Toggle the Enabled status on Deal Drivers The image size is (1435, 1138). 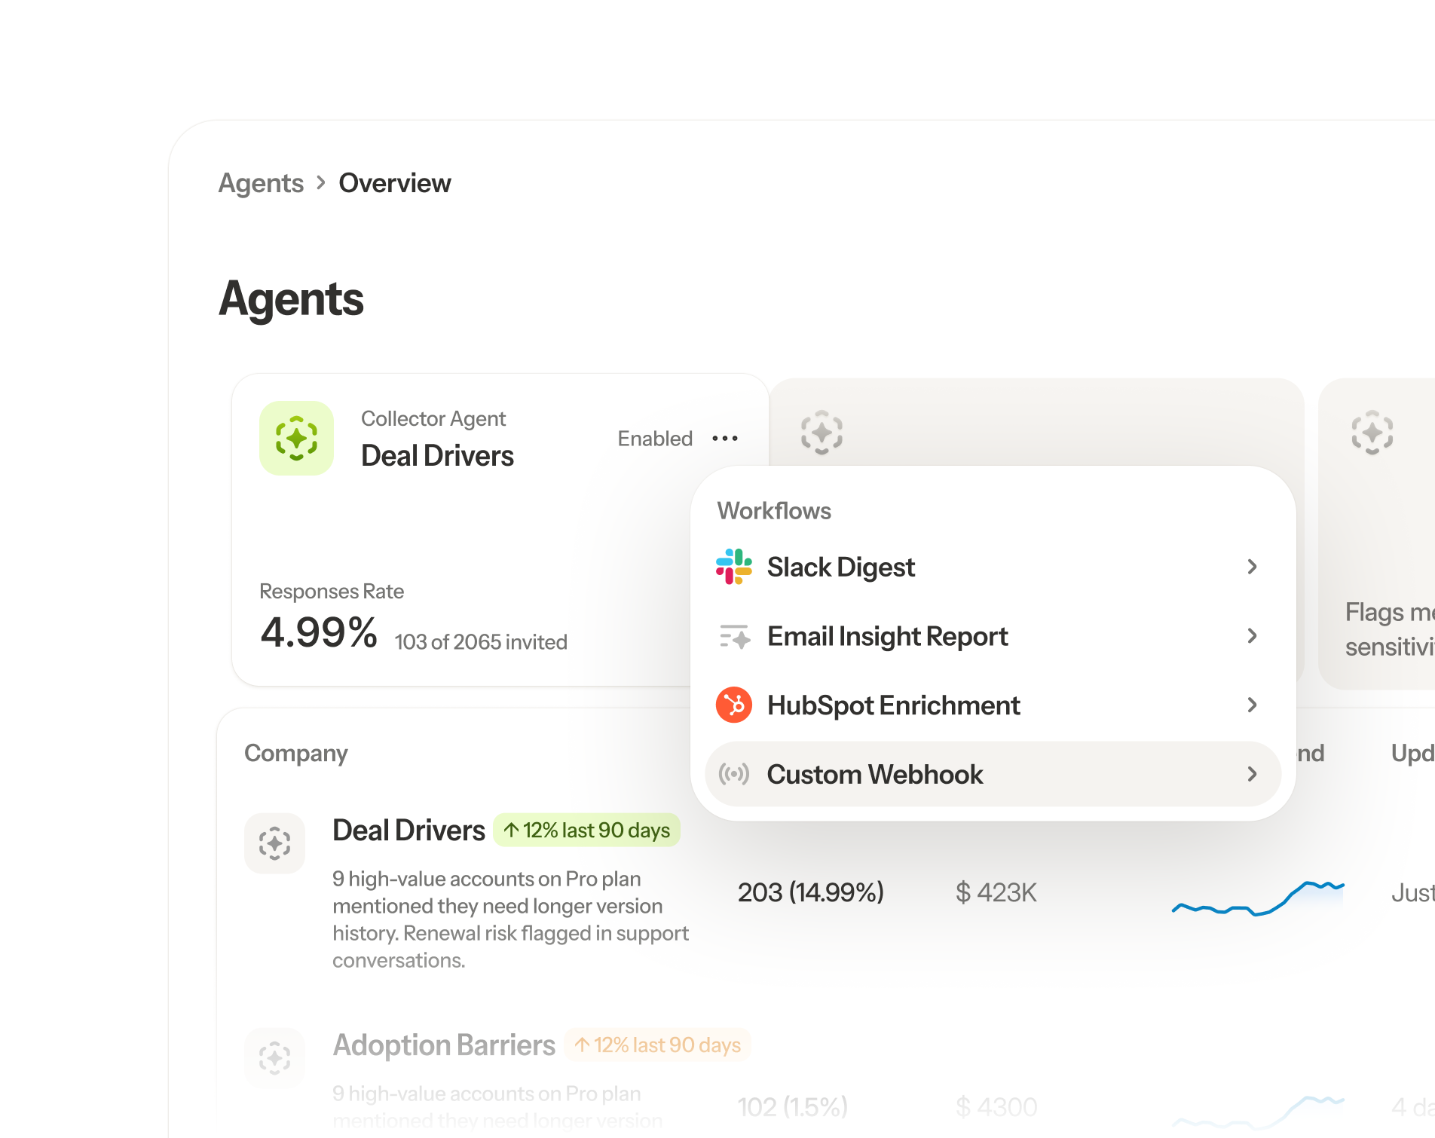654,439
